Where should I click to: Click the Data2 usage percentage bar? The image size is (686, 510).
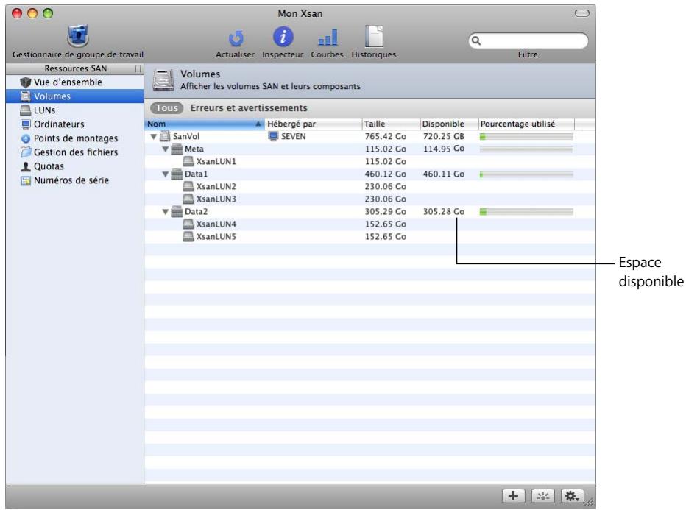coord(526,212)
